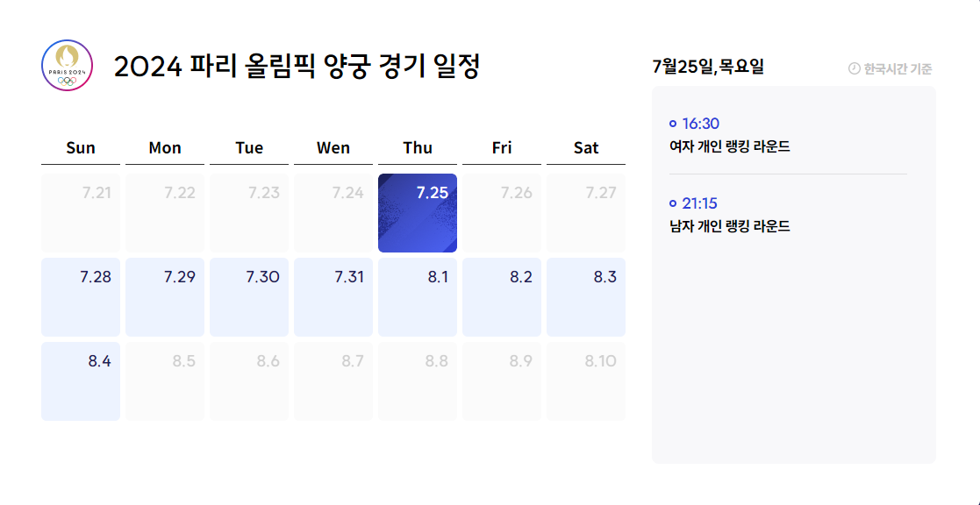This screenshot has width=980, height=505.
Task: Select date 7.29 cell
Action: 165,296
